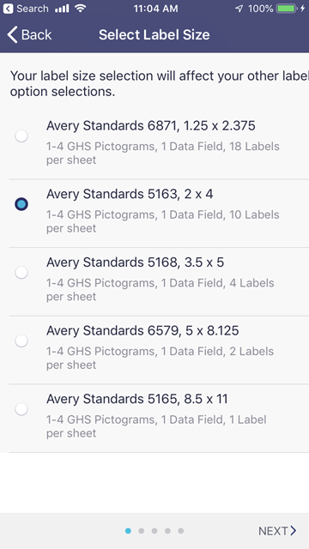This screenshot has width=309, height=549.
Task: Tap the Search return-to-app icon in status bar
Action: [8, 9]
